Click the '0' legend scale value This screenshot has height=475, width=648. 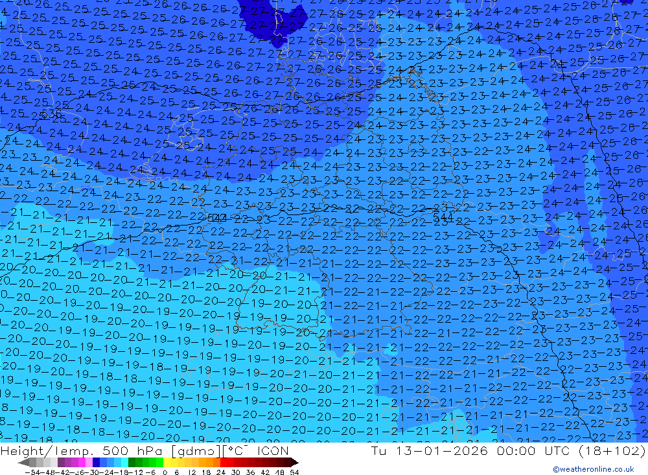pos(165,472)
